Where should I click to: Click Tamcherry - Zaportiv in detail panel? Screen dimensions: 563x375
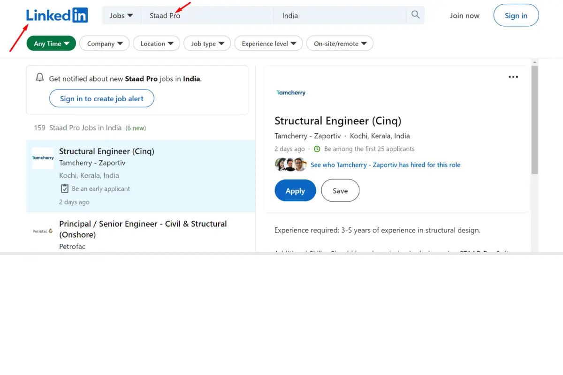click(308, 136)
